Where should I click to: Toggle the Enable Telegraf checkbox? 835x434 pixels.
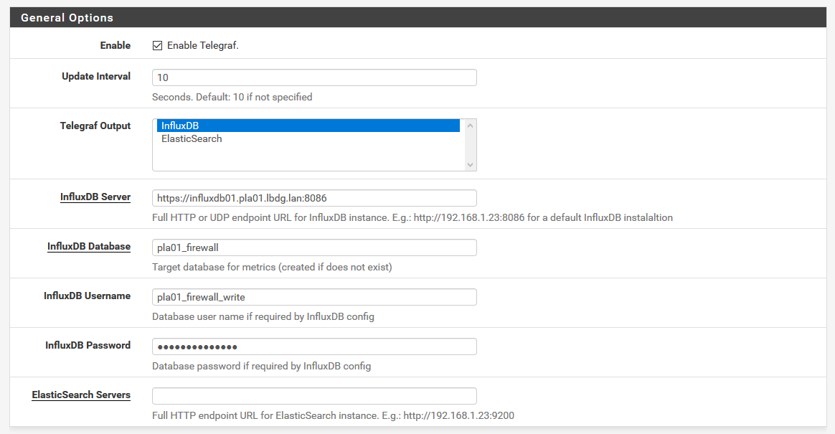click(x=157, y=46)
